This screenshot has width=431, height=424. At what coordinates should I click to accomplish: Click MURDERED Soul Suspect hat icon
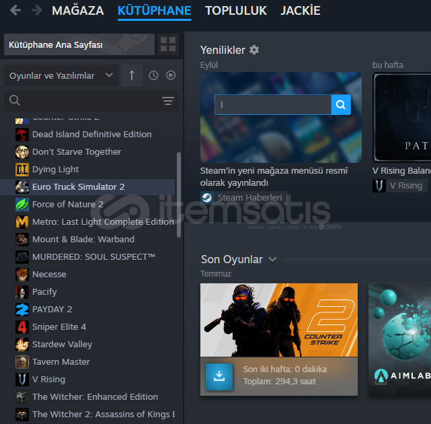[x=22, y=256]
